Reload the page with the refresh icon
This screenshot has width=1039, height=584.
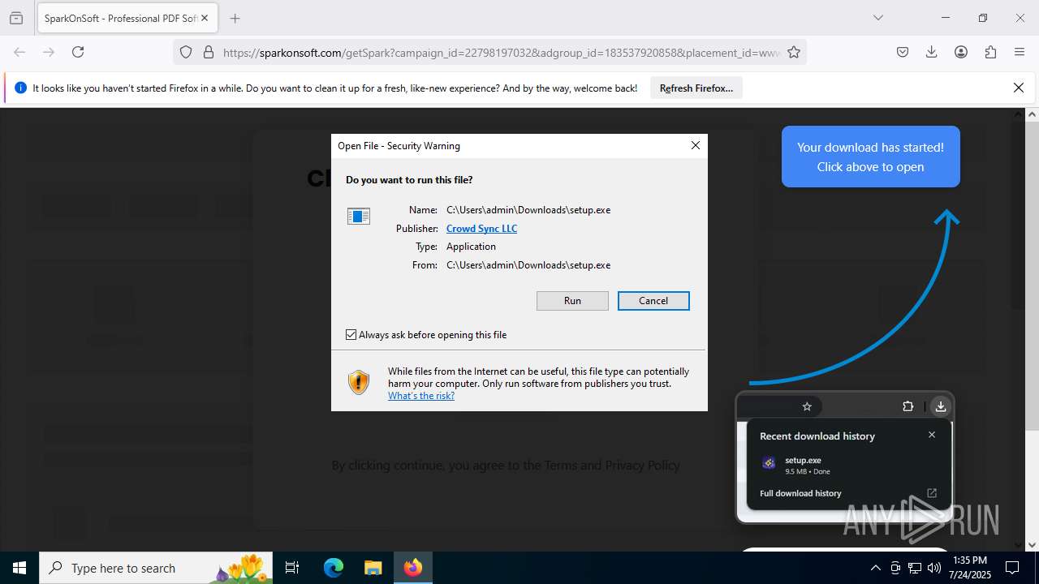[78, 52]
